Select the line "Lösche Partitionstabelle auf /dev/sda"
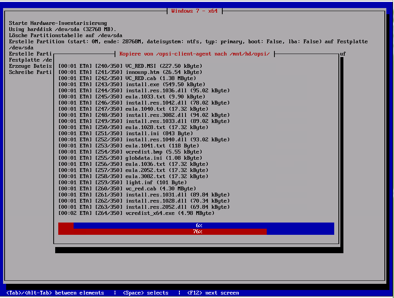 (x=66, y=36)
